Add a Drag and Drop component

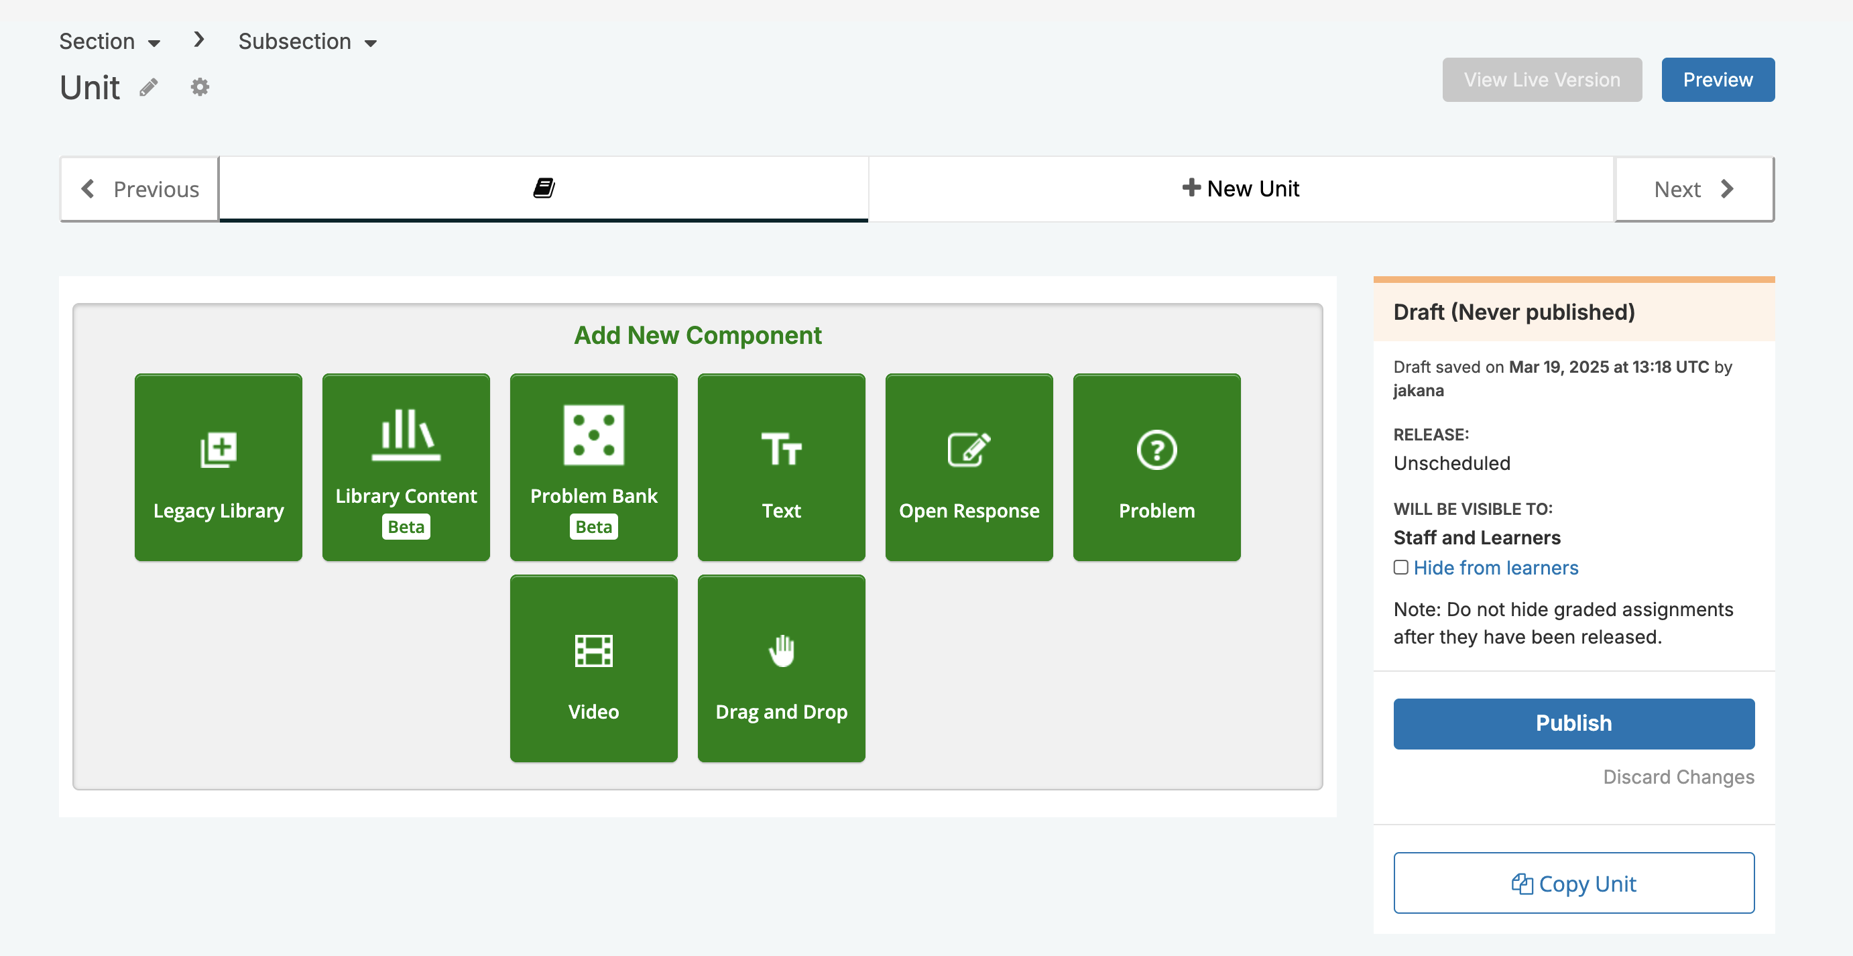tap(781, 668)
